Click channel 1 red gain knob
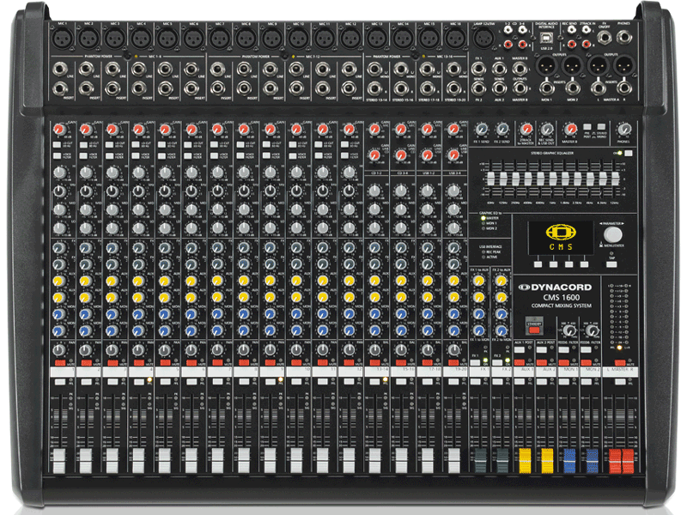Viewport: 687px width, 515px height. [x=59, y=130]
